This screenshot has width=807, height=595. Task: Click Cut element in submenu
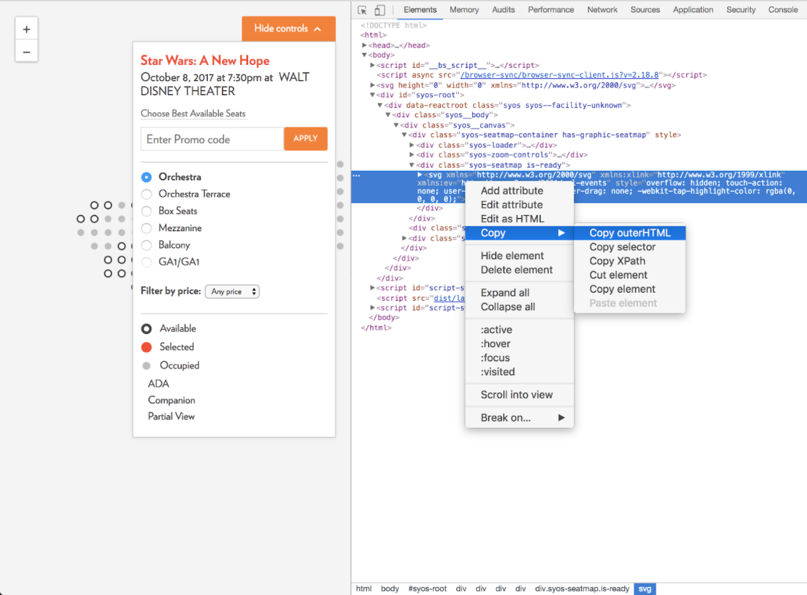coord(630,275)
